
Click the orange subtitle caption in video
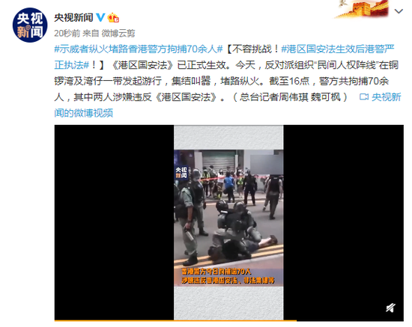tap(228, 276)
